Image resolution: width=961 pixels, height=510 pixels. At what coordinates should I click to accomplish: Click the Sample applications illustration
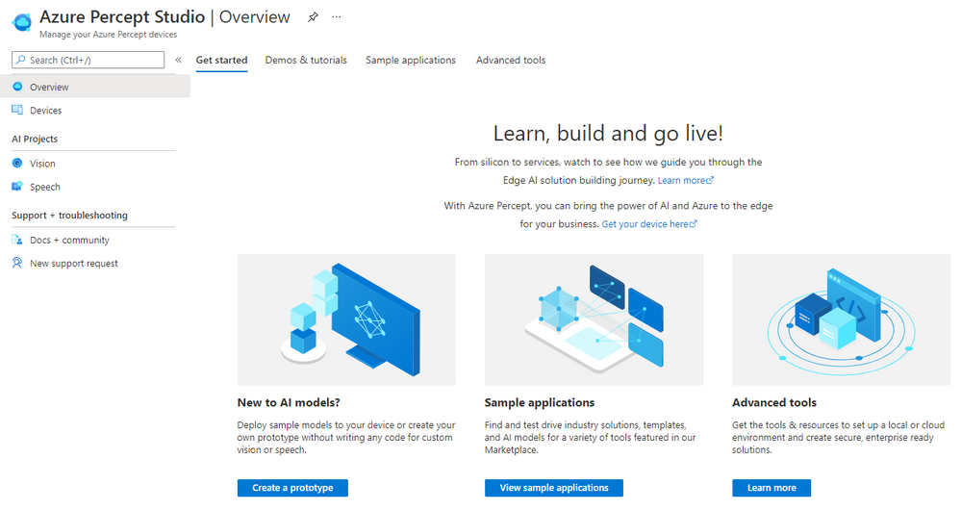(594, 320)
